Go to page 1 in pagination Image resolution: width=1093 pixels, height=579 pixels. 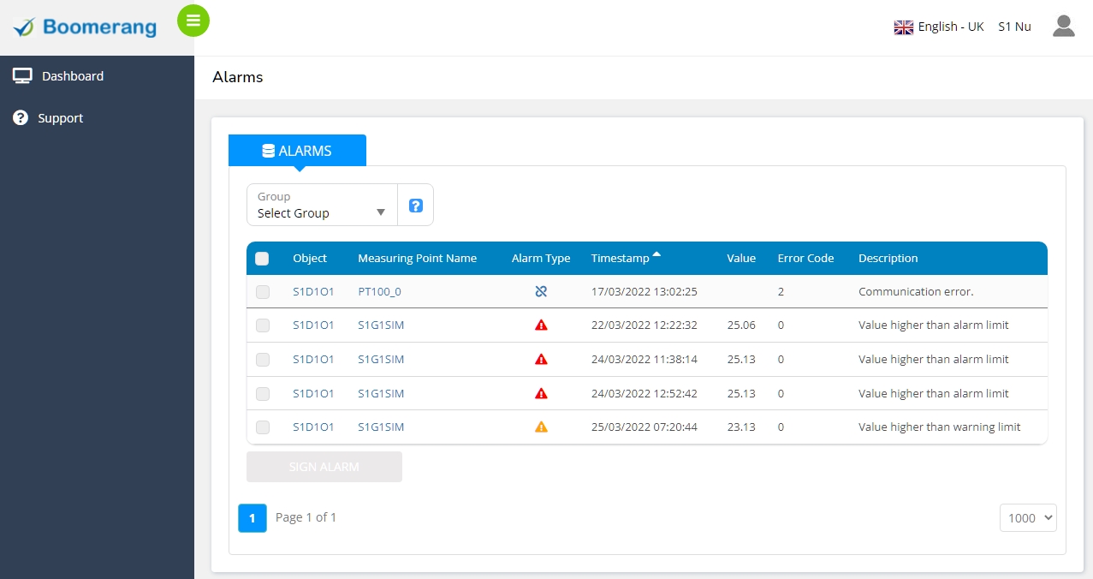252,518
